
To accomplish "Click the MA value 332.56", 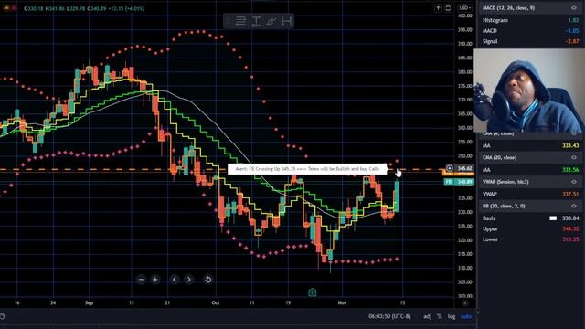I will coord(570,170).
